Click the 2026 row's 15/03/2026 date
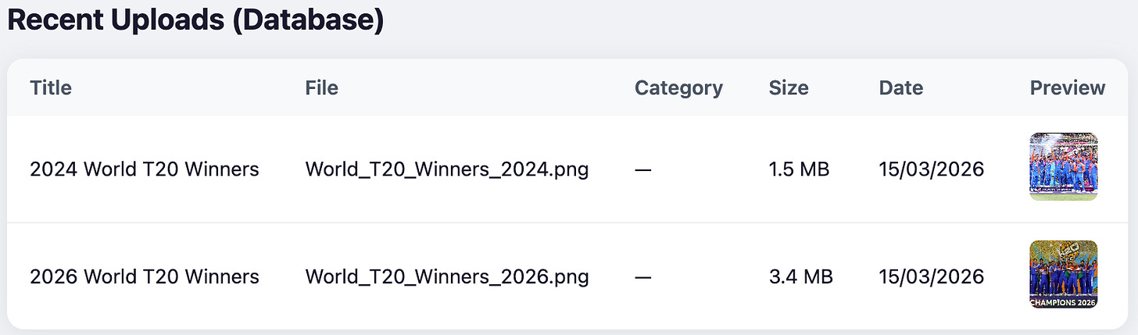Image resolution: width=1138 pixels, height=335 pixels. (x=932, y=276)
